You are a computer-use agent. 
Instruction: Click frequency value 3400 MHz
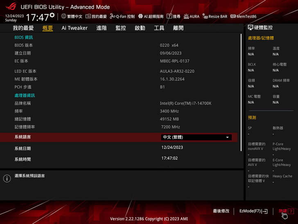pos(169,111)
